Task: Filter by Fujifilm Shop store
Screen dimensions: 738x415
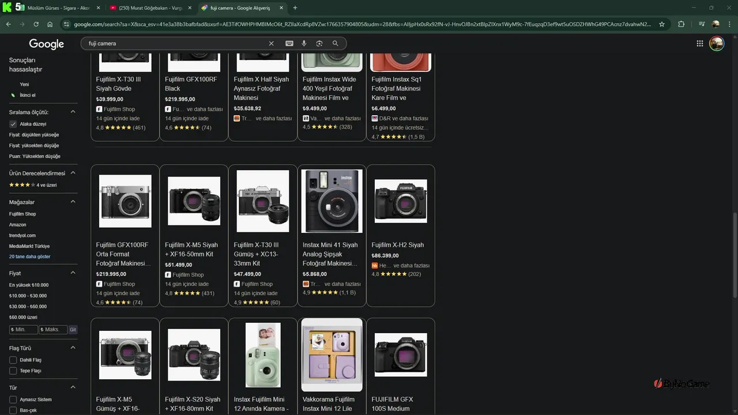Action: tap(22, 214)
